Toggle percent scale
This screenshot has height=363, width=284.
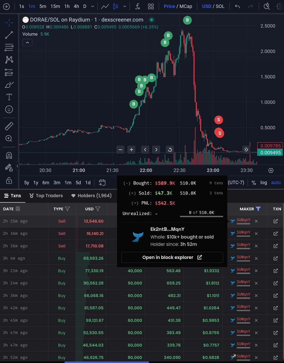254,182
